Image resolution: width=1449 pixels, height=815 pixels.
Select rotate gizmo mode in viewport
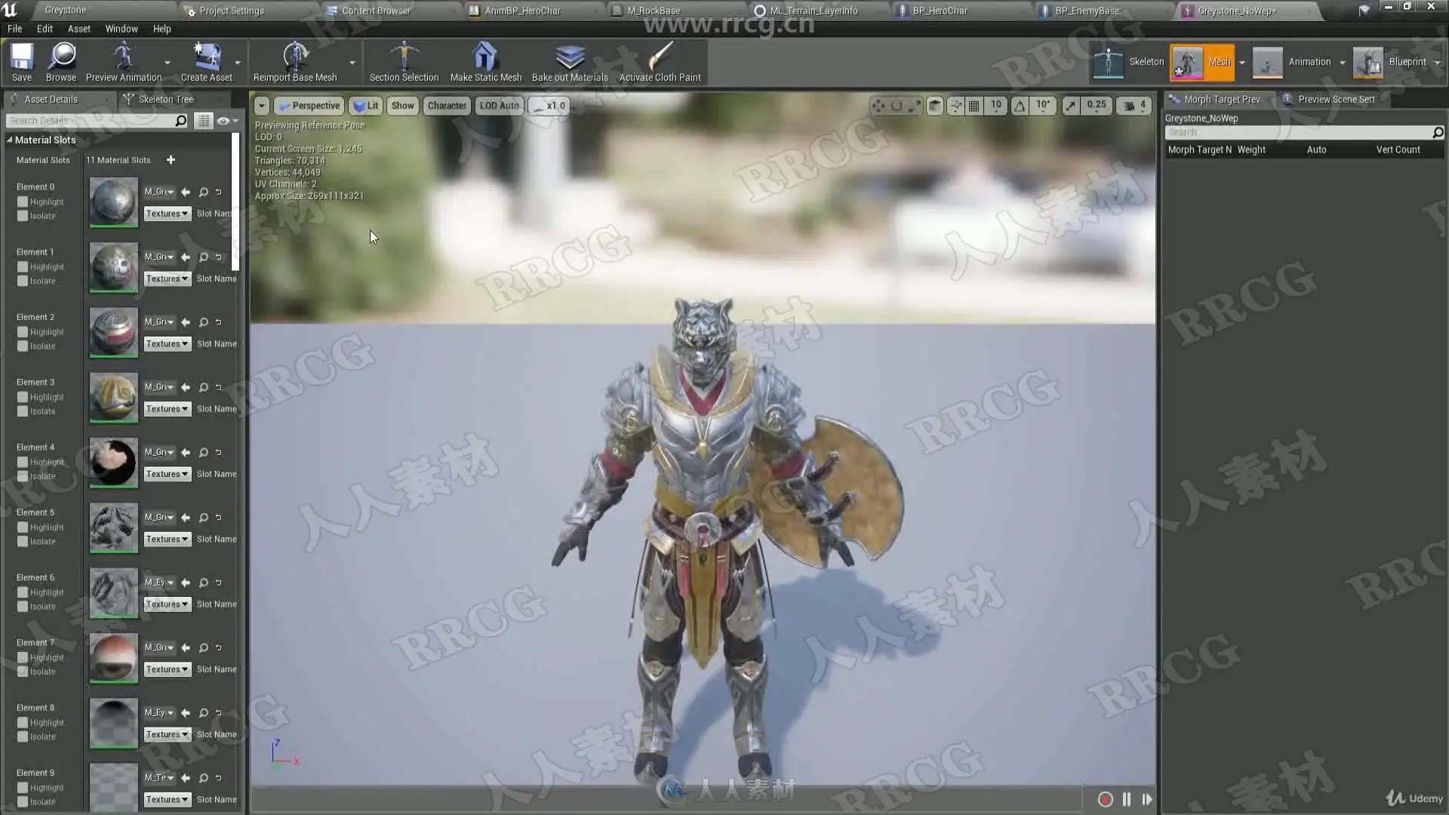click(x=897, y=106)
